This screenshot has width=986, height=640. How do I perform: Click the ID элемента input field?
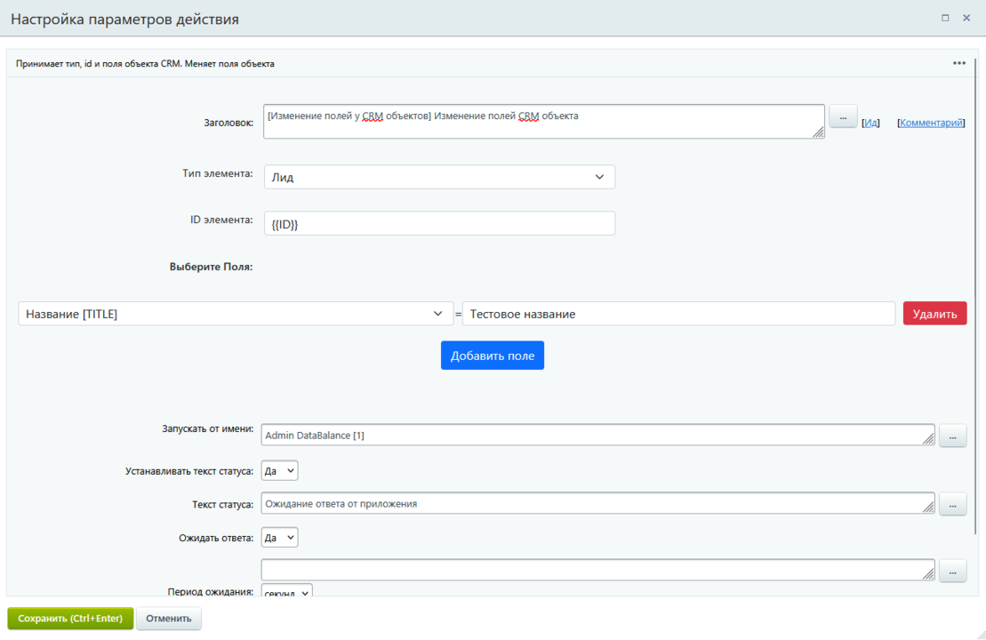click(439, 223)
